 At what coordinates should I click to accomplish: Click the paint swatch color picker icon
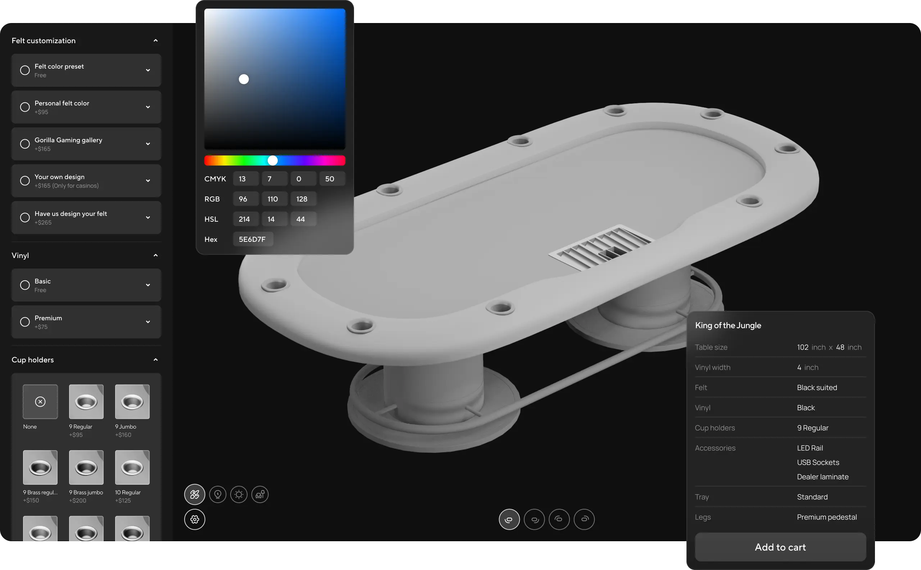[194, 494]
